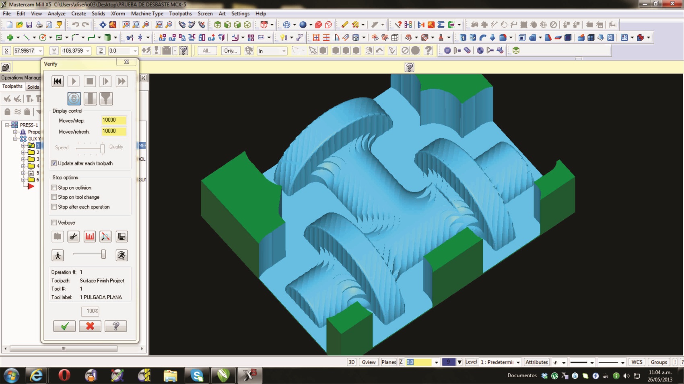
Task: Enable the Verbose checkbox
Action: pos(54,223)
